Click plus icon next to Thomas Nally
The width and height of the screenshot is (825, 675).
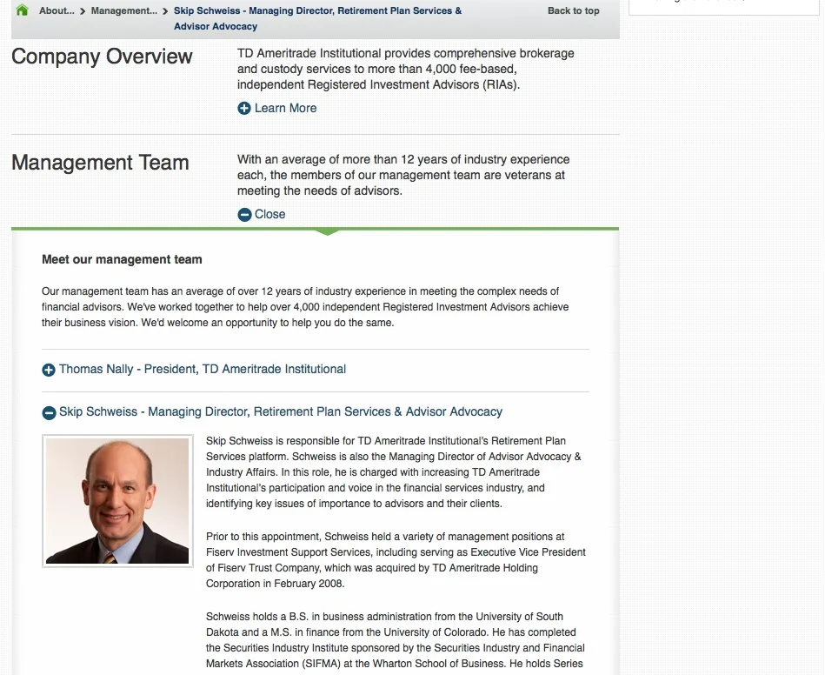pos(49,370)
